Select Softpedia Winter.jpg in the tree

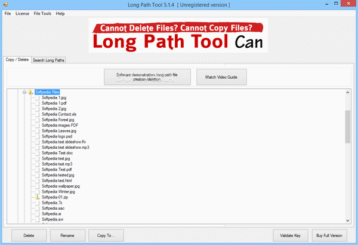point(58,192)
